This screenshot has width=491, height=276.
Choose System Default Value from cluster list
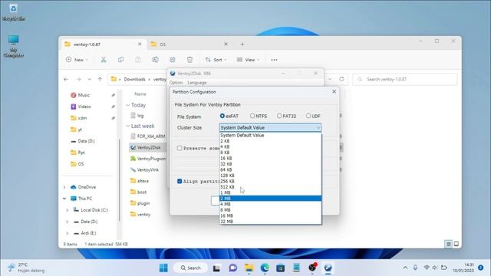[270, 136]
